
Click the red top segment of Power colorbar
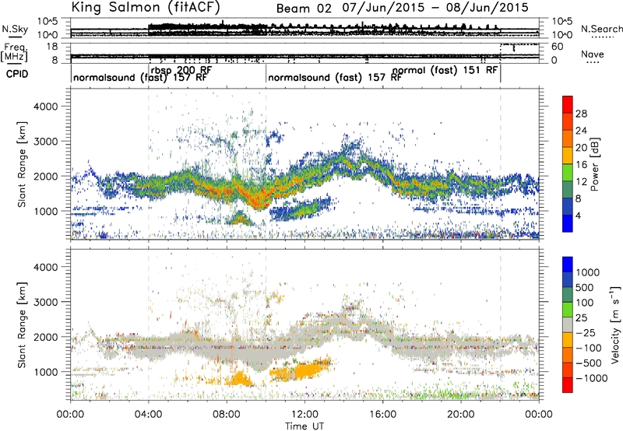coord(568,104)
